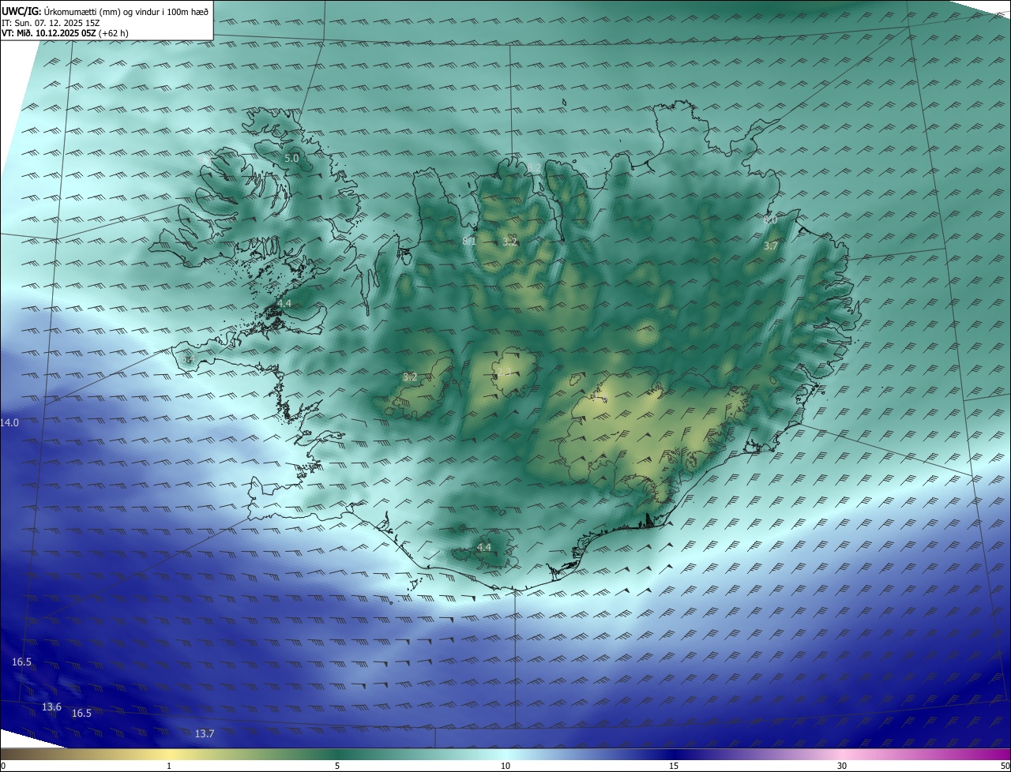
Task: Click the 13.6 value on the map
Action: 51,706
